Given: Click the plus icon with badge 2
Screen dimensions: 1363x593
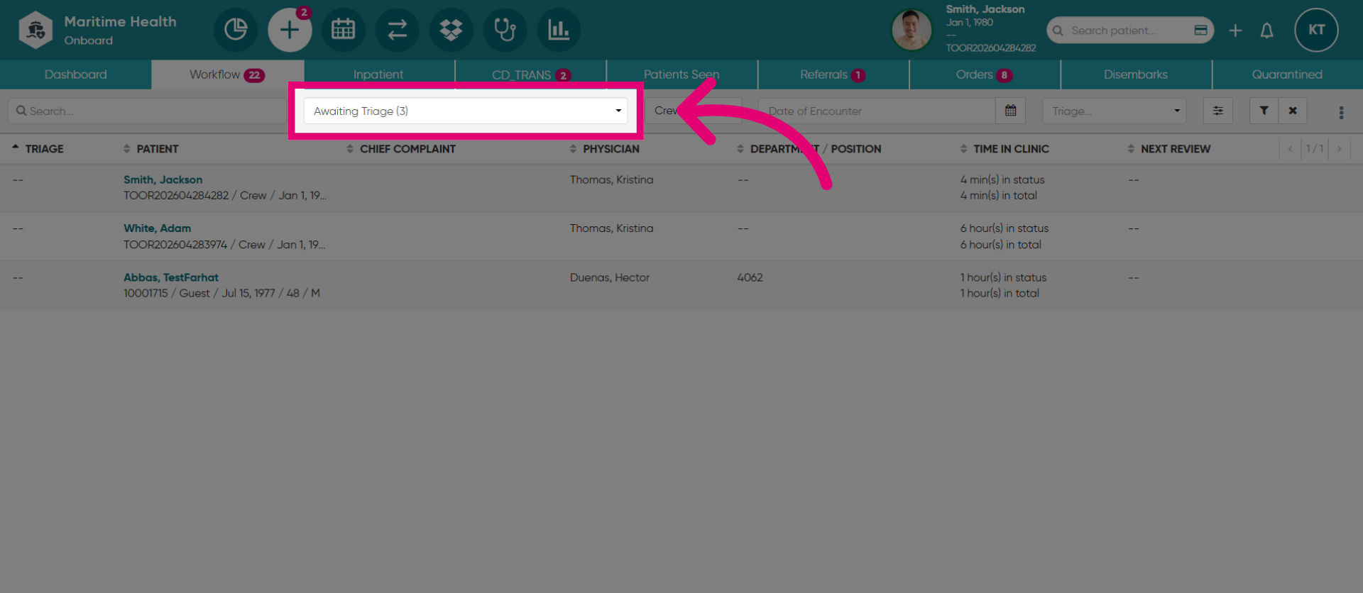Looking at the screenshot, I should pyautogui.click(x=290, y=30).
